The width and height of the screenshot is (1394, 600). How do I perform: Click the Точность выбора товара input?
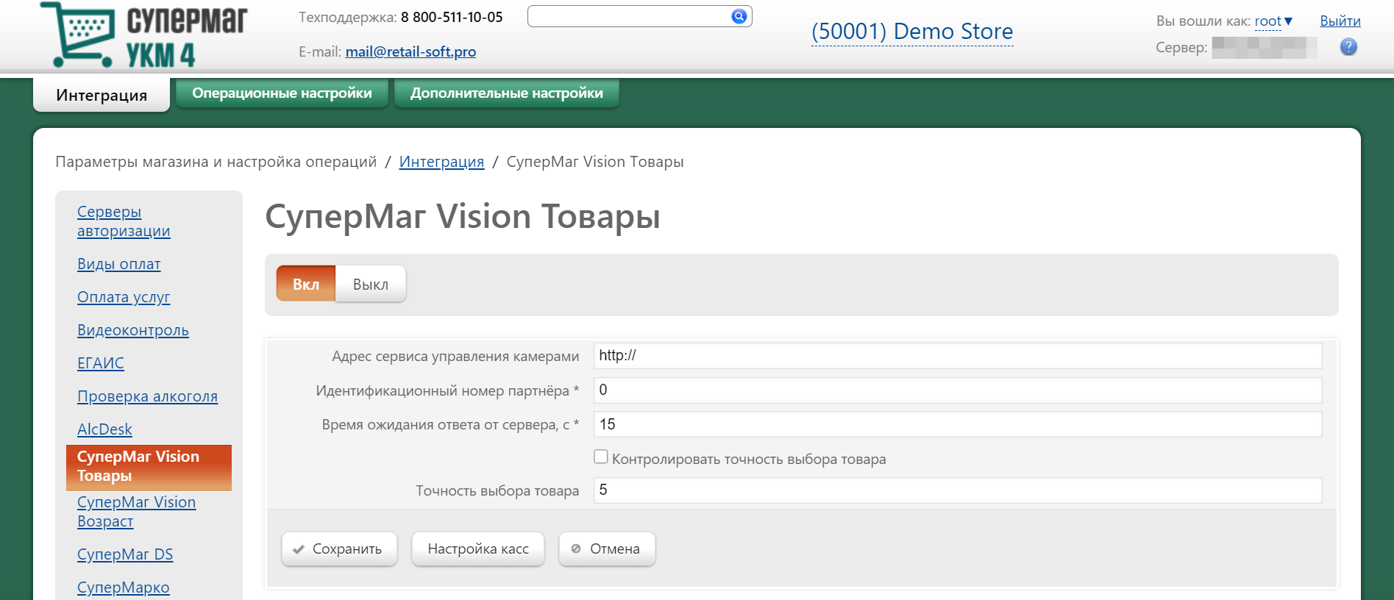tap(956, 490)
